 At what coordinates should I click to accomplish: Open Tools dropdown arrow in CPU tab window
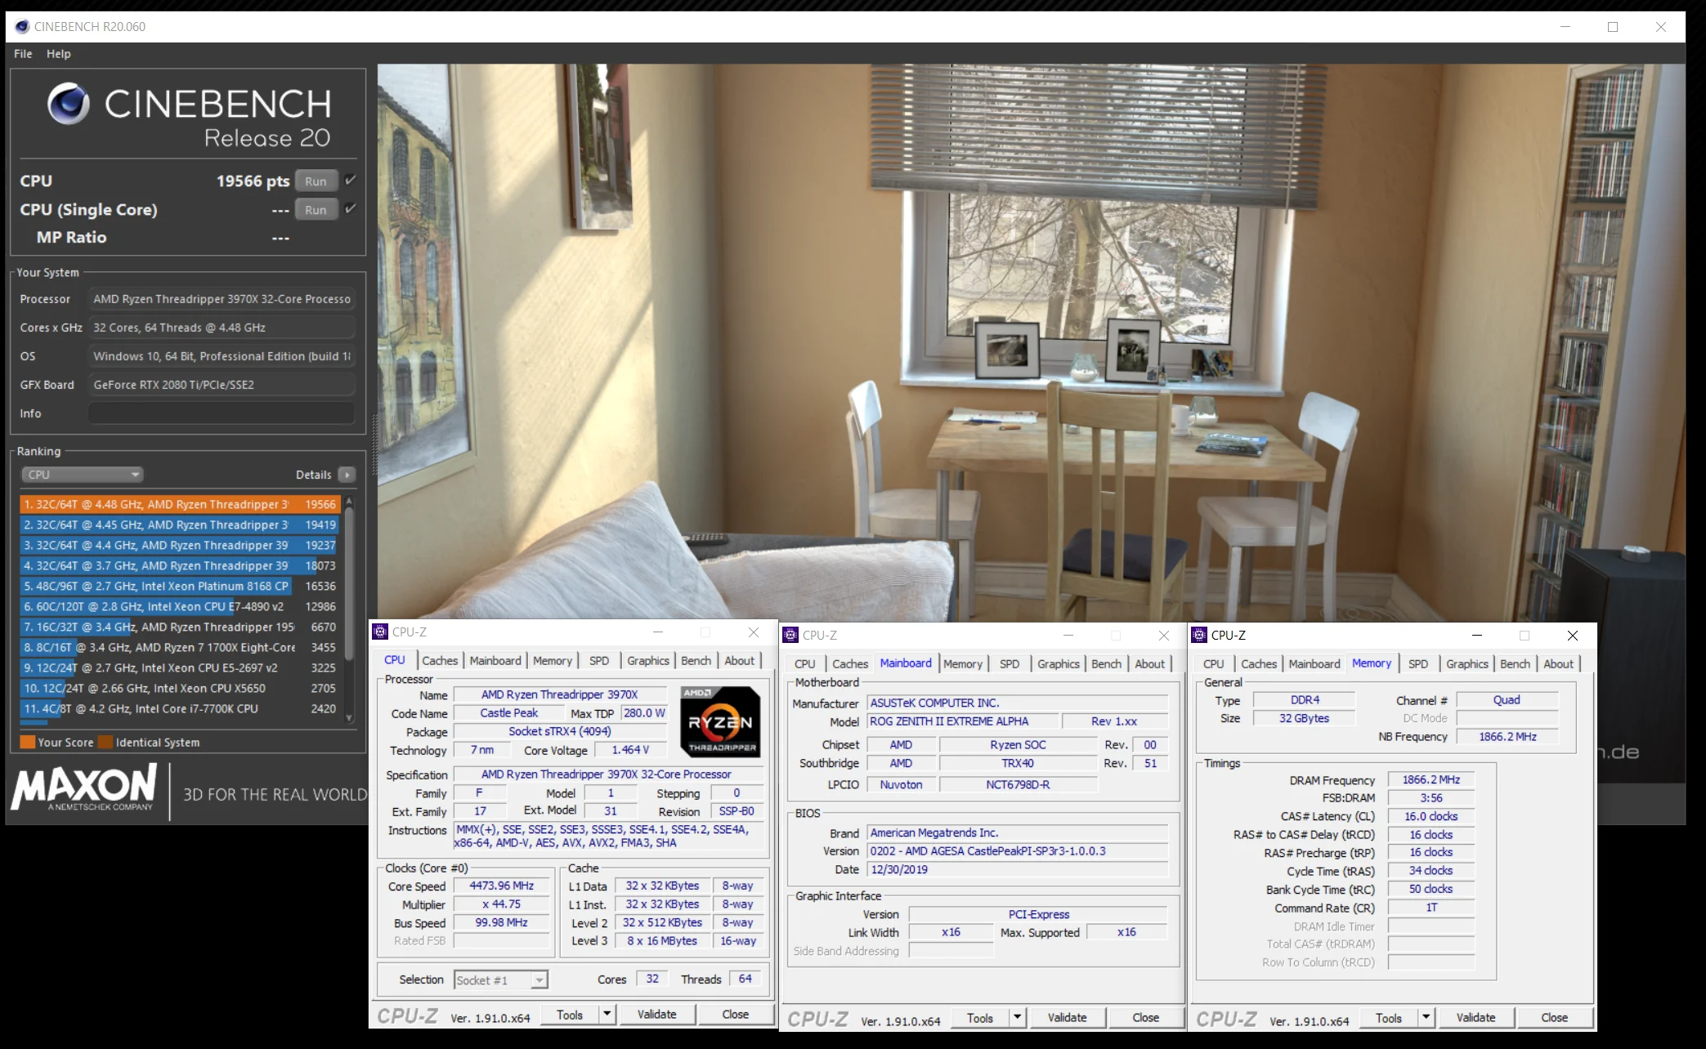click(x=607, y=1014)
